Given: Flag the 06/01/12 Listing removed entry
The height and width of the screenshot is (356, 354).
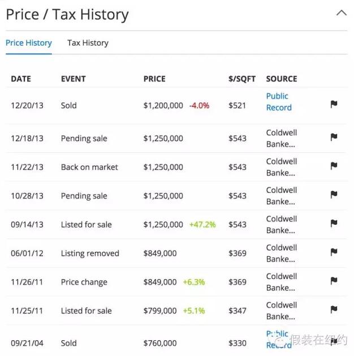Looking at the screenshot, I should [334, 252].
